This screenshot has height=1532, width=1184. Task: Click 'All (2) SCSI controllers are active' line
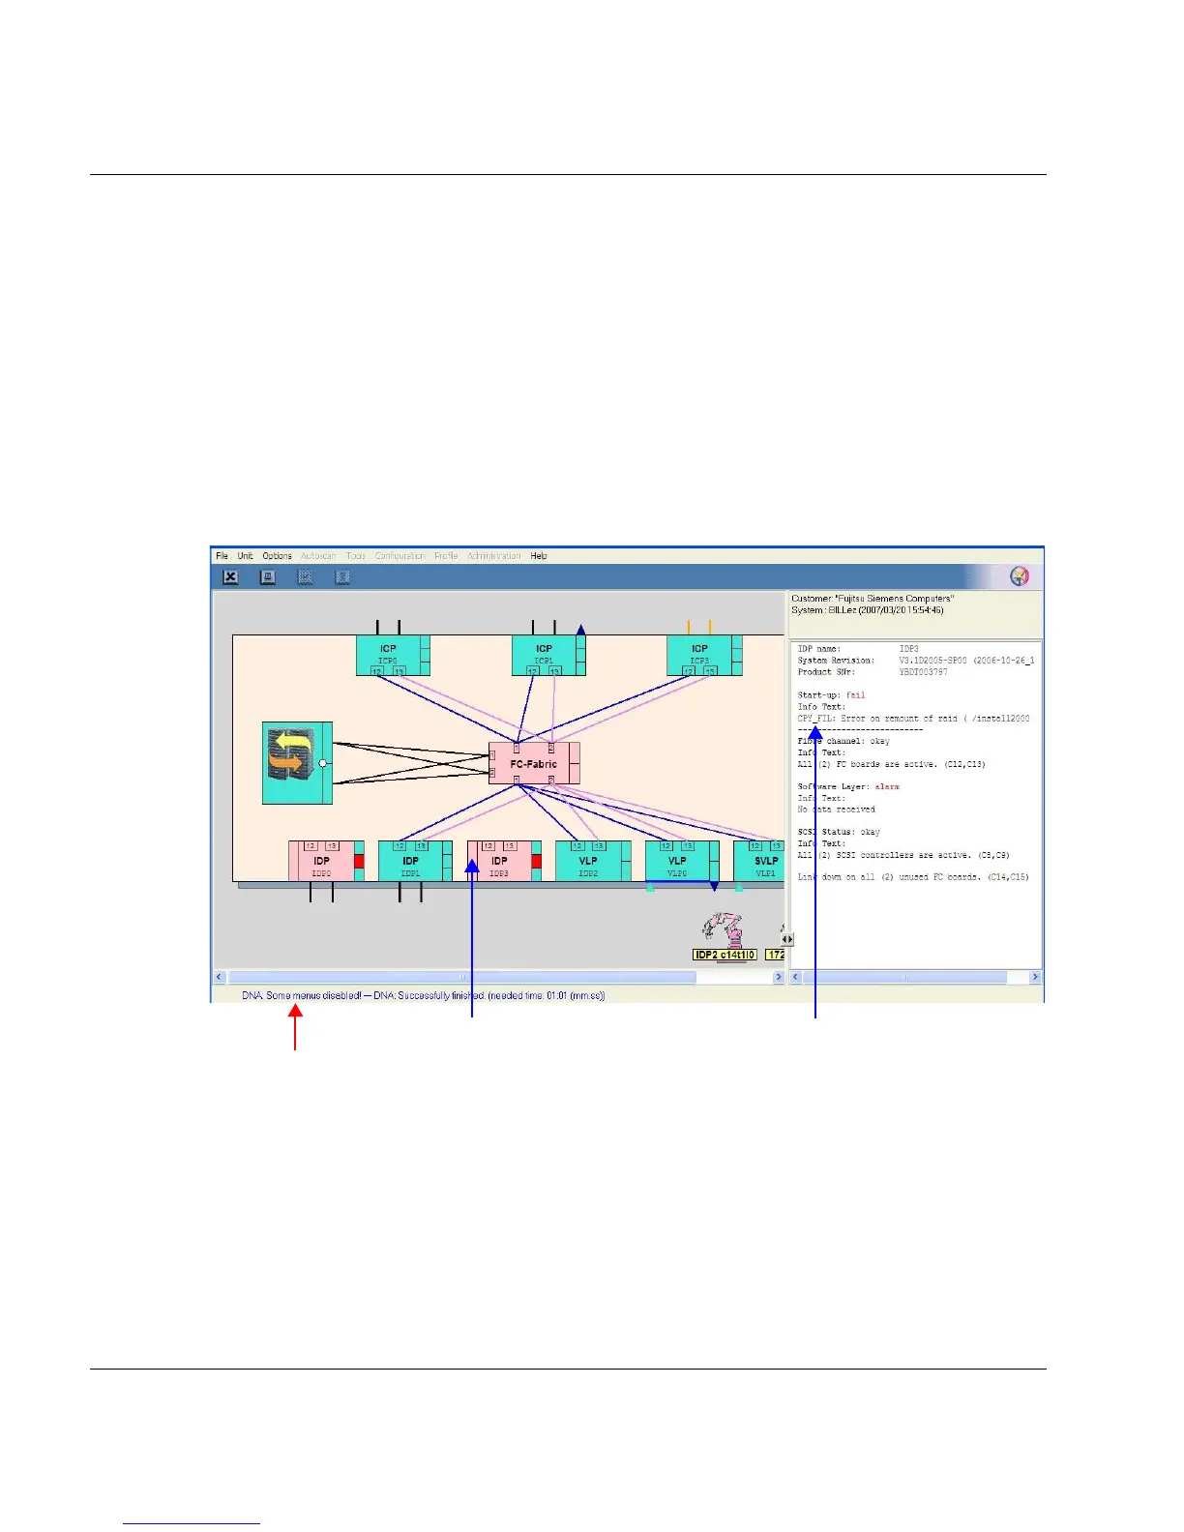(x=903, y=855)
